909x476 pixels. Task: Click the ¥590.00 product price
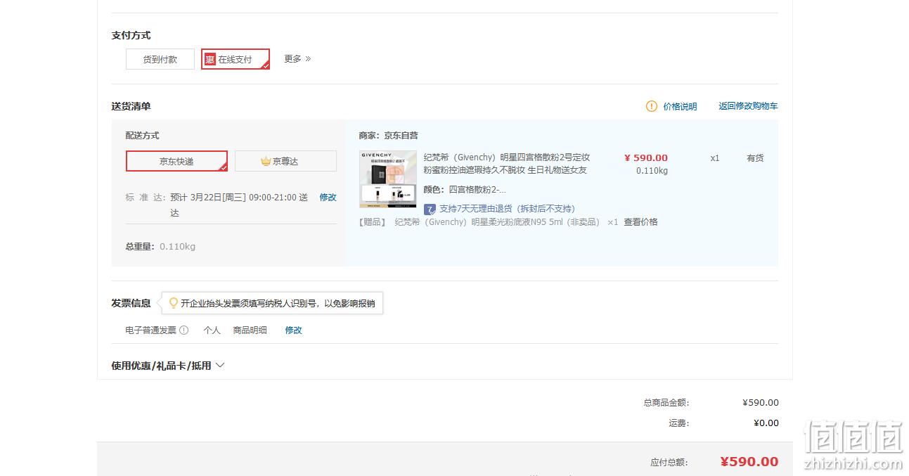(646, 158)
